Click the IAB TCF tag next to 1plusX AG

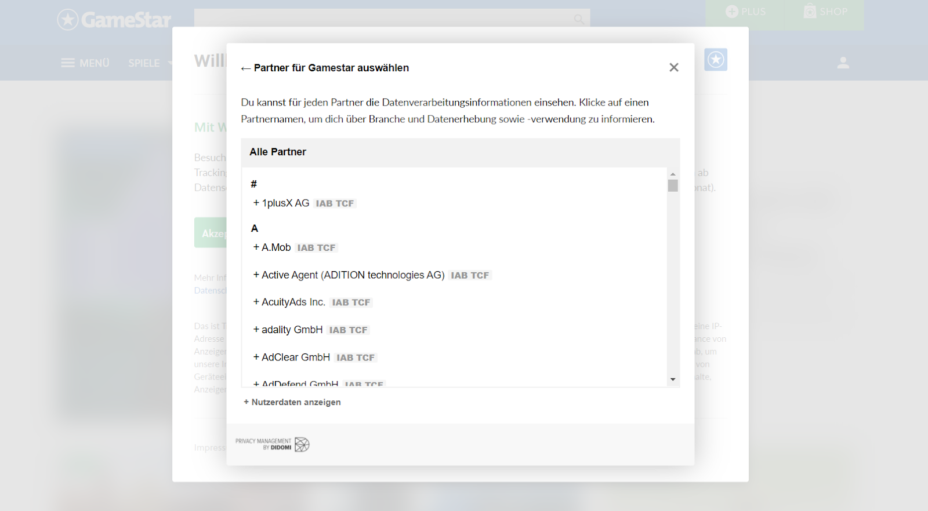tap(335, 203)
